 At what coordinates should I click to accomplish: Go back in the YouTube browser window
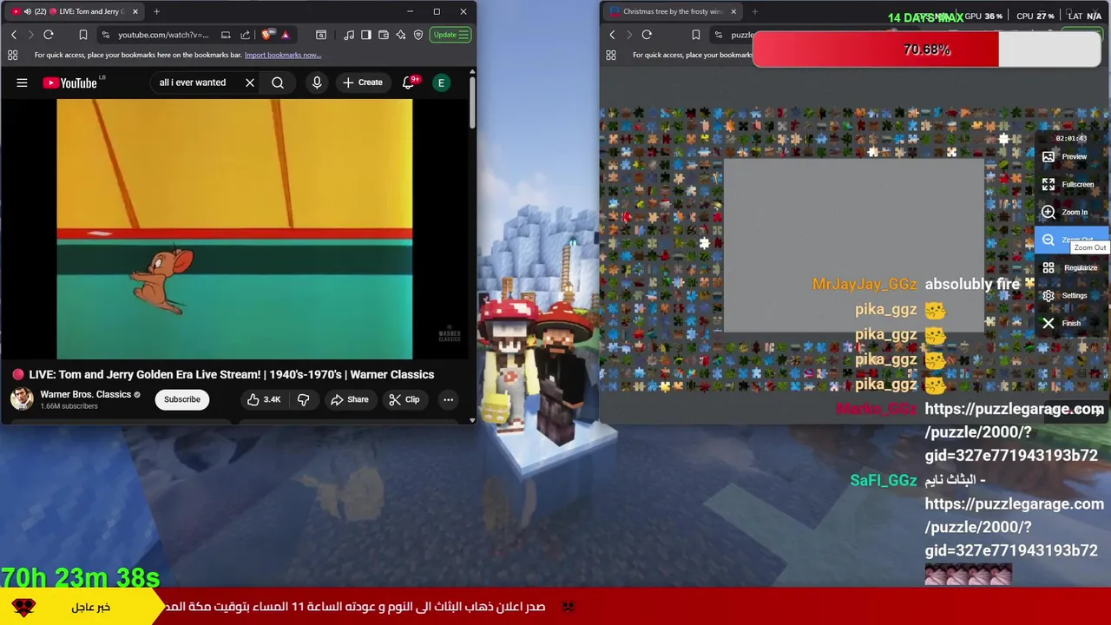click(x=14, y=35)
